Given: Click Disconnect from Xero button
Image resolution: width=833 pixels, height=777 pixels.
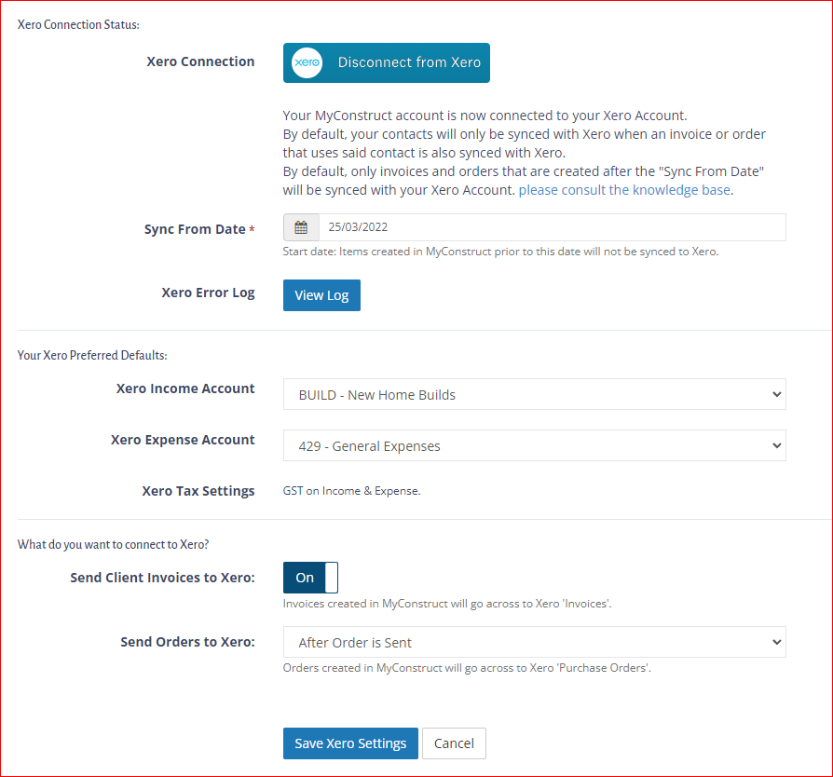Looking at the screenshot, I should click(387, 62).
